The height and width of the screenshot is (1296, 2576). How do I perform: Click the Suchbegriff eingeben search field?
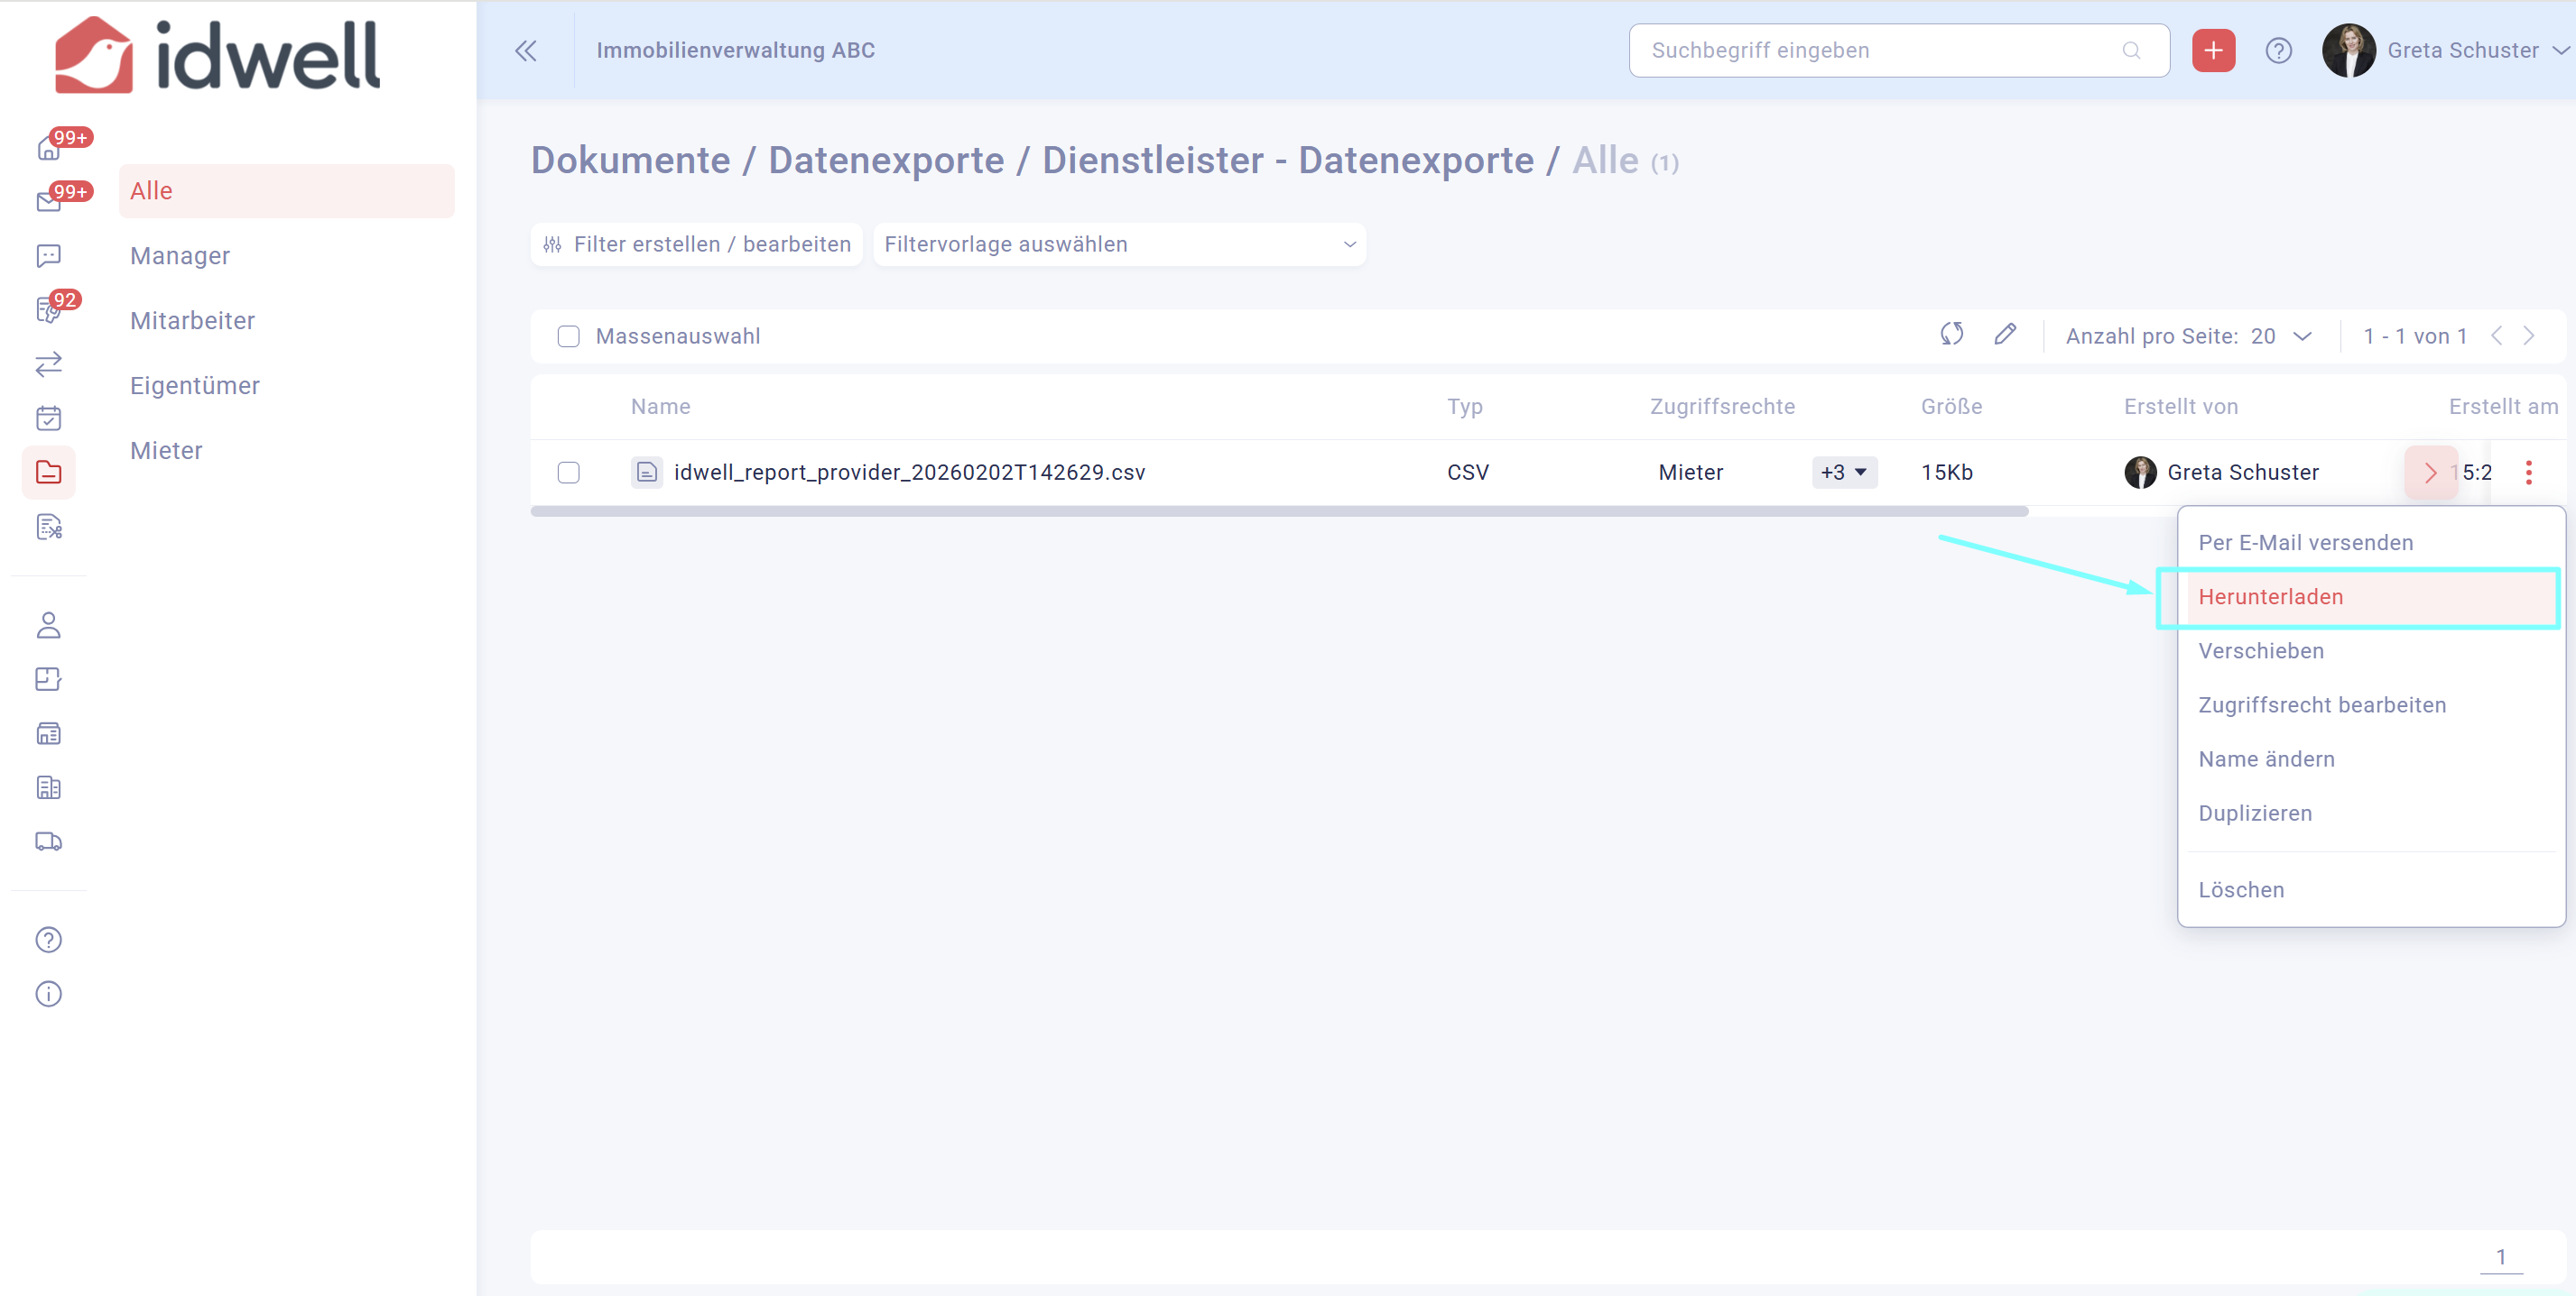(1880, 50)
